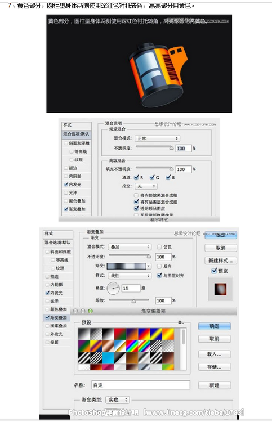Uncheck 透明形状图层
The width and height of the screenshot is (272, 422).
136,208
